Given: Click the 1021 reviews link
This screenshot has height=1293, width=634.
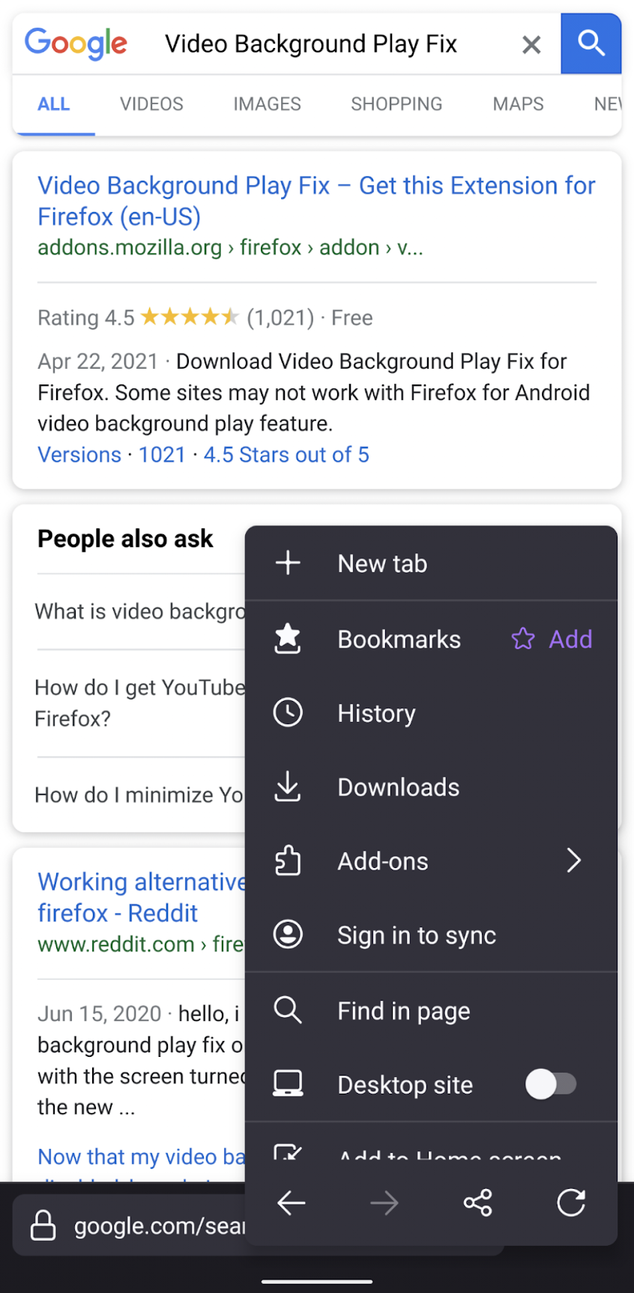Looking at the screenshot, I should [162, 455].
